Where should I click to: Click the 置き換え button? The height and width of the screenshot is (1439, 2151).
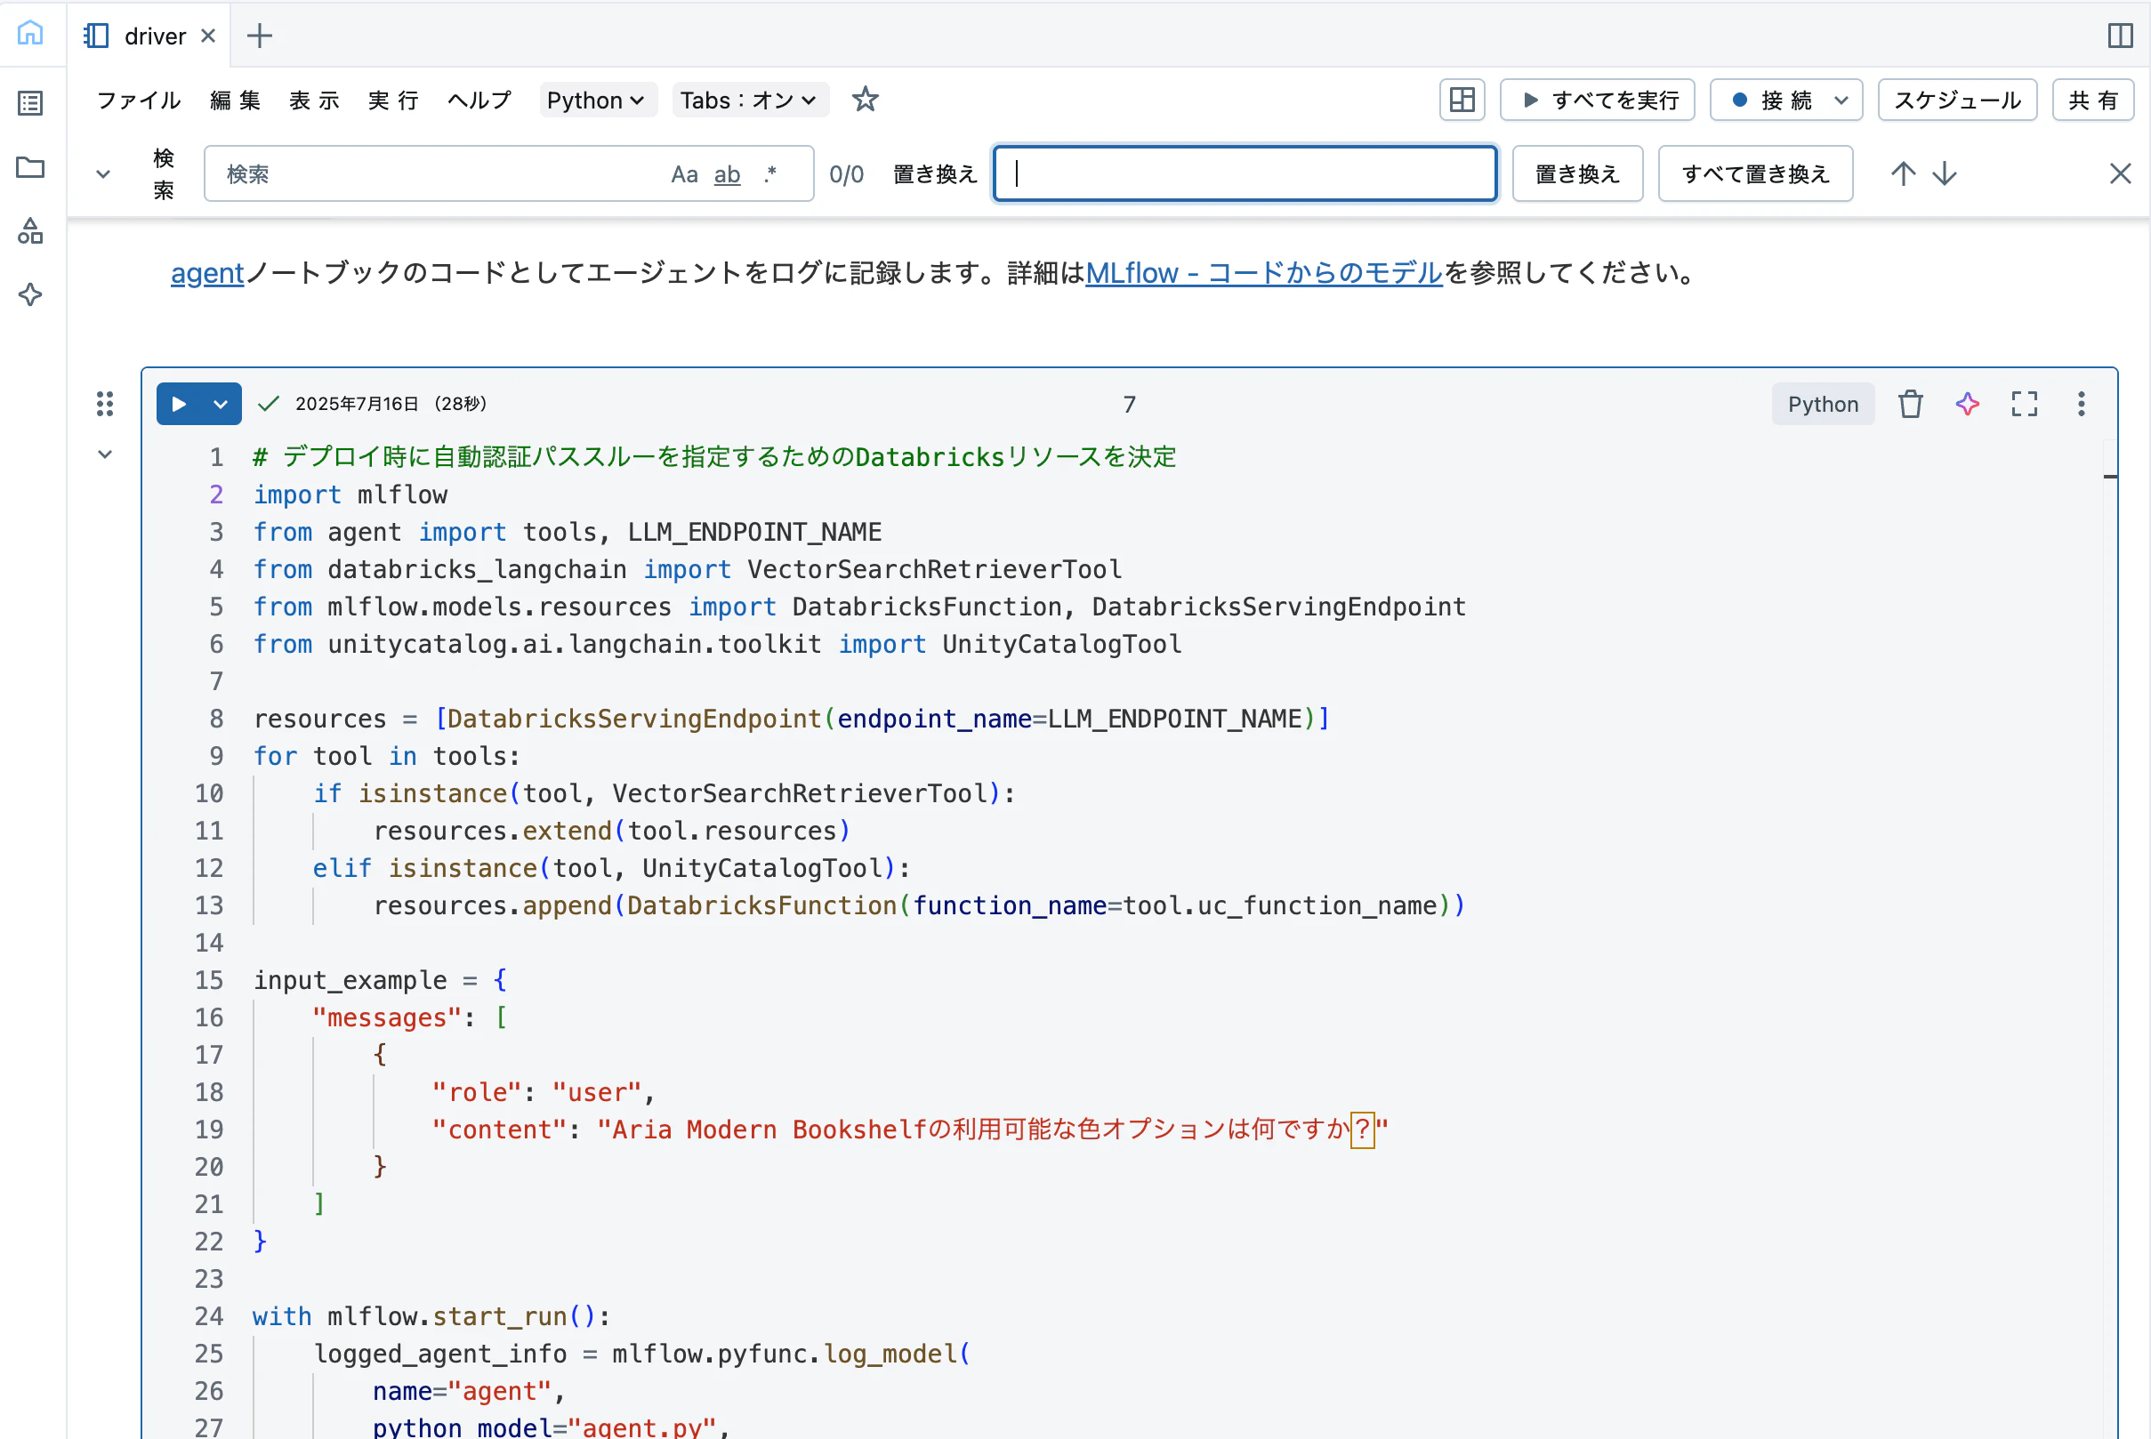point(1576,173)
